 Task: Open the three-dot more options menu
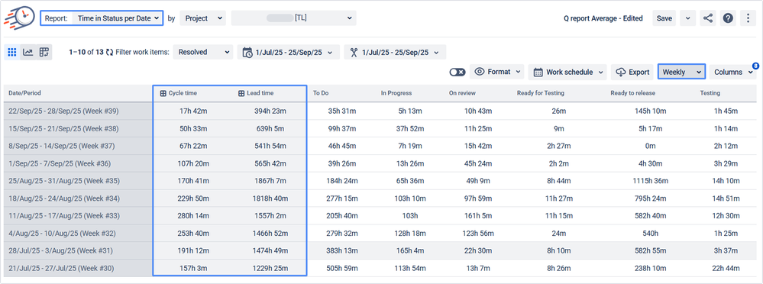(x=748, y=18)
